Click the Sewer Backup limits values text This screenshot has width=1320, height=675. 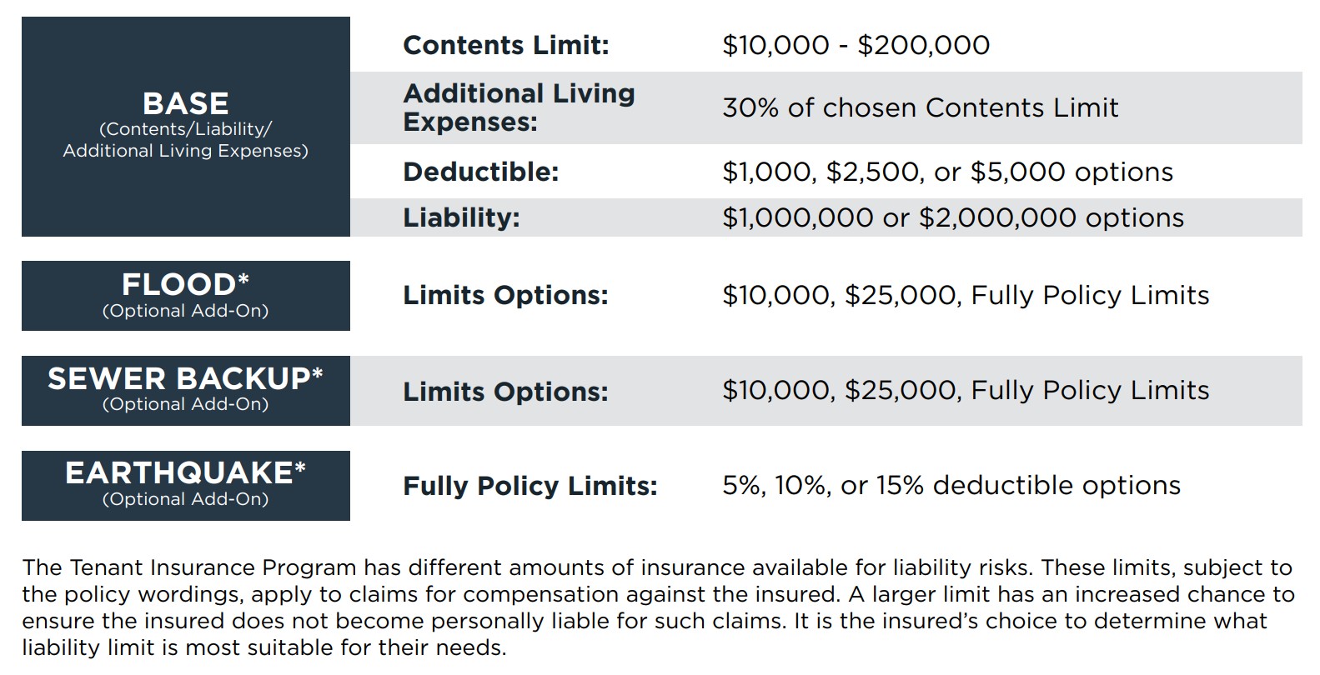click(x=966, y=390)
